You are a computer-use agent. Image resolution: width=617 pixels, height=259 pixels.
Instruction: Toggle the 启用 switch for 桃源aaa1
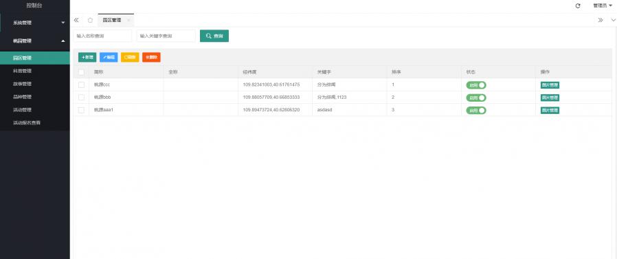tap(476, 110)
